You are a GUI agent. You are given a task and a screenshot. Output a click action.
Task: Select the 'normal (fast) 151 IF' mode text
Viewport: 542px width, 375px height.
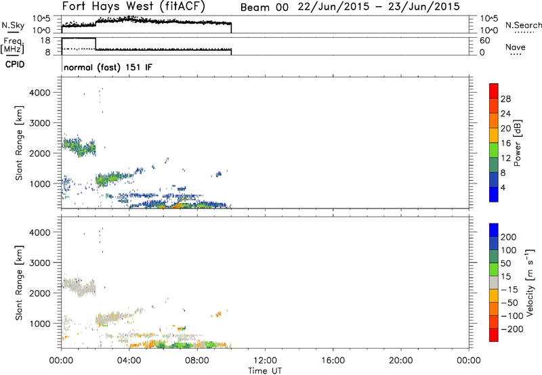pyautogui.click(x=108, y=67)
